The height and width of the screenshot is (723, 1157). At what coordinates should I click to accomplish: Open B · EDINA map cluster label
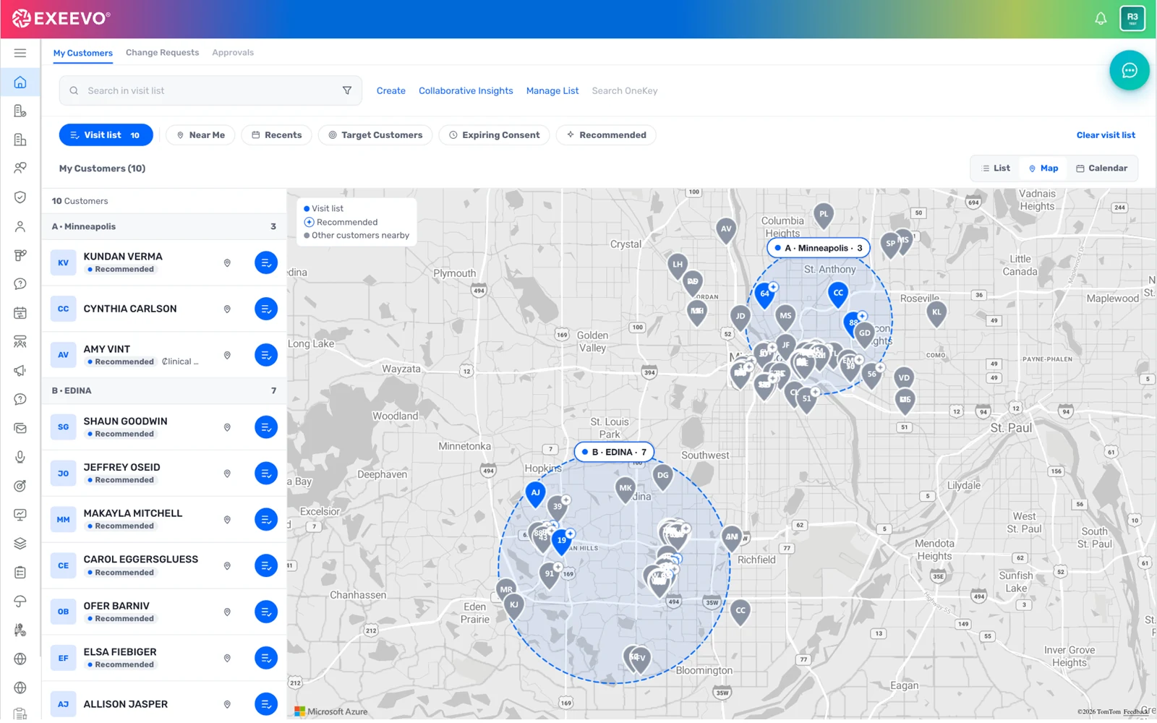point(615,452)
